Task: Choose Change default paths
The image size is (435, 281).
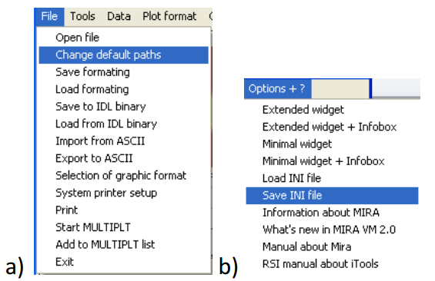Action: pos(123,55)
